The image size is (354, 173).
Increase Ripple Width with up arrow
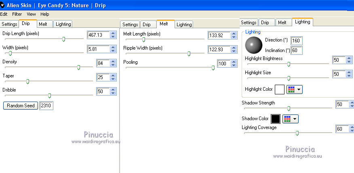point(234,48)
